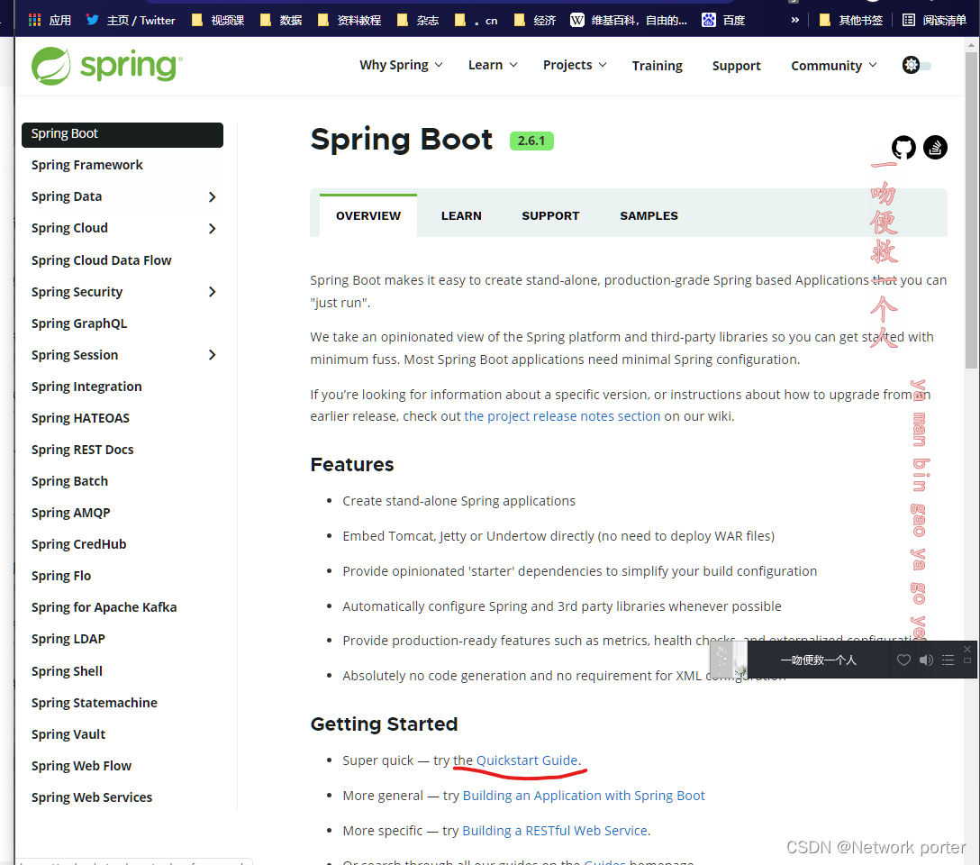The height and width of the screenshot is (865, 980).
Task: Open the 经济 bookmark folder
Action: point(535,20)
